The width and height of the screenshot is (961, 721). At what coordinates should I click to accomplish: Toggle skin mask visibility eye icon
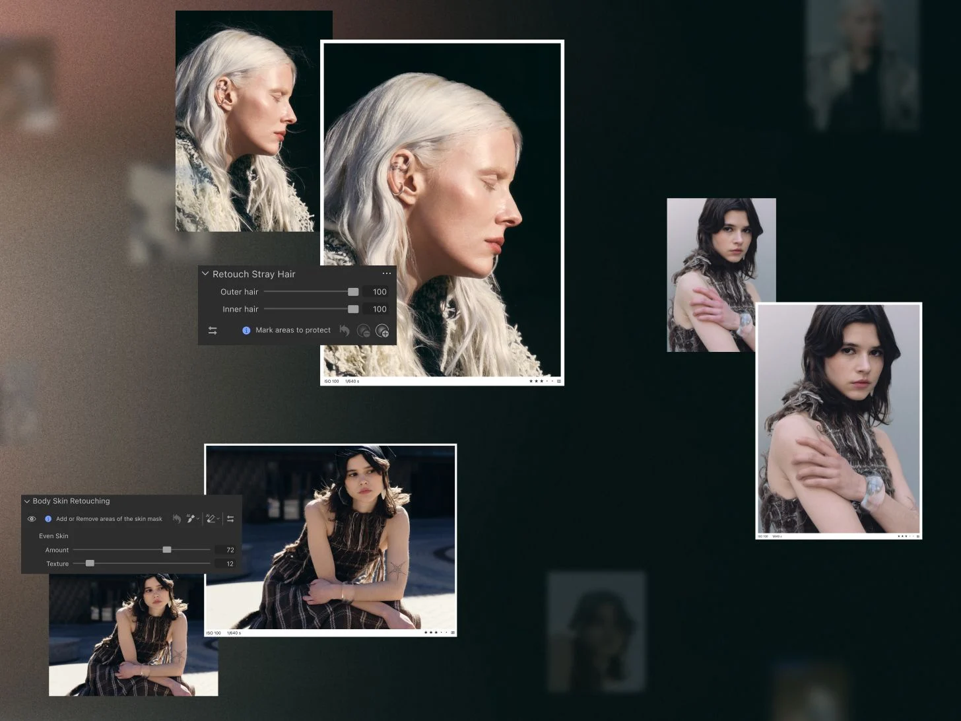[x=32, y=519]
